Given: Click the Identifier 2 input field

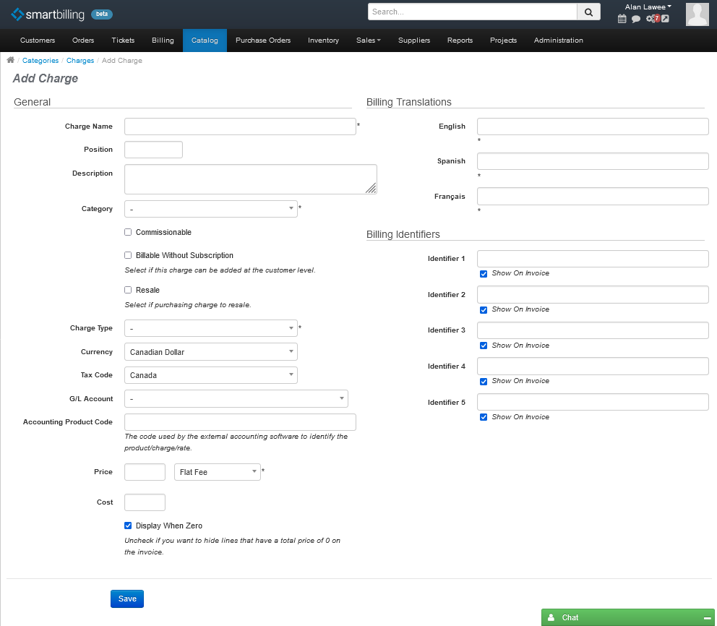Looking at the screenshot, I should [x=593, y=294].
